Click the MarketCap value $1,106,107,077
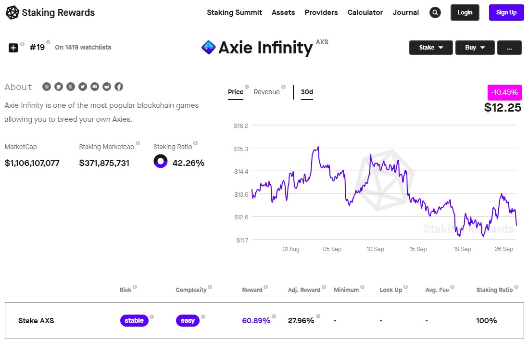The height and width of the screenshot is (342, 528). tap(32, 163)
